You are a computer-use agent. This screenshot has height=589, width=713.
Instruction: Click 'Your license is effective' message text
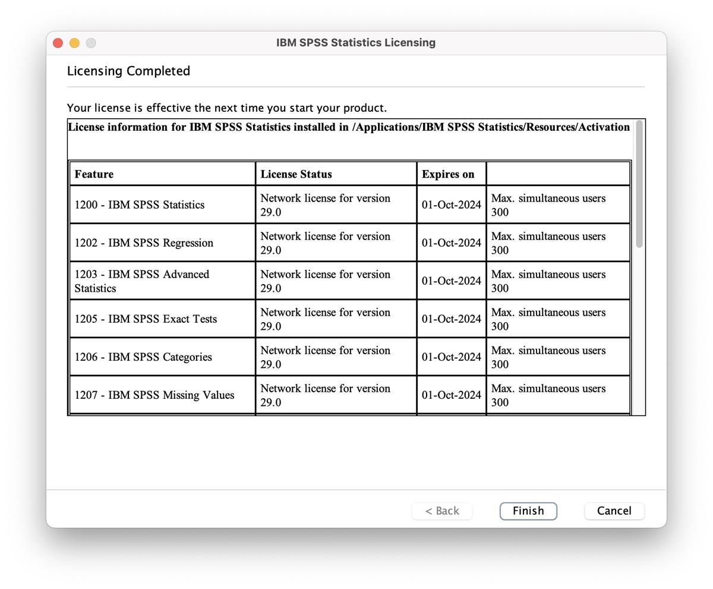click(x=227, y=108)
